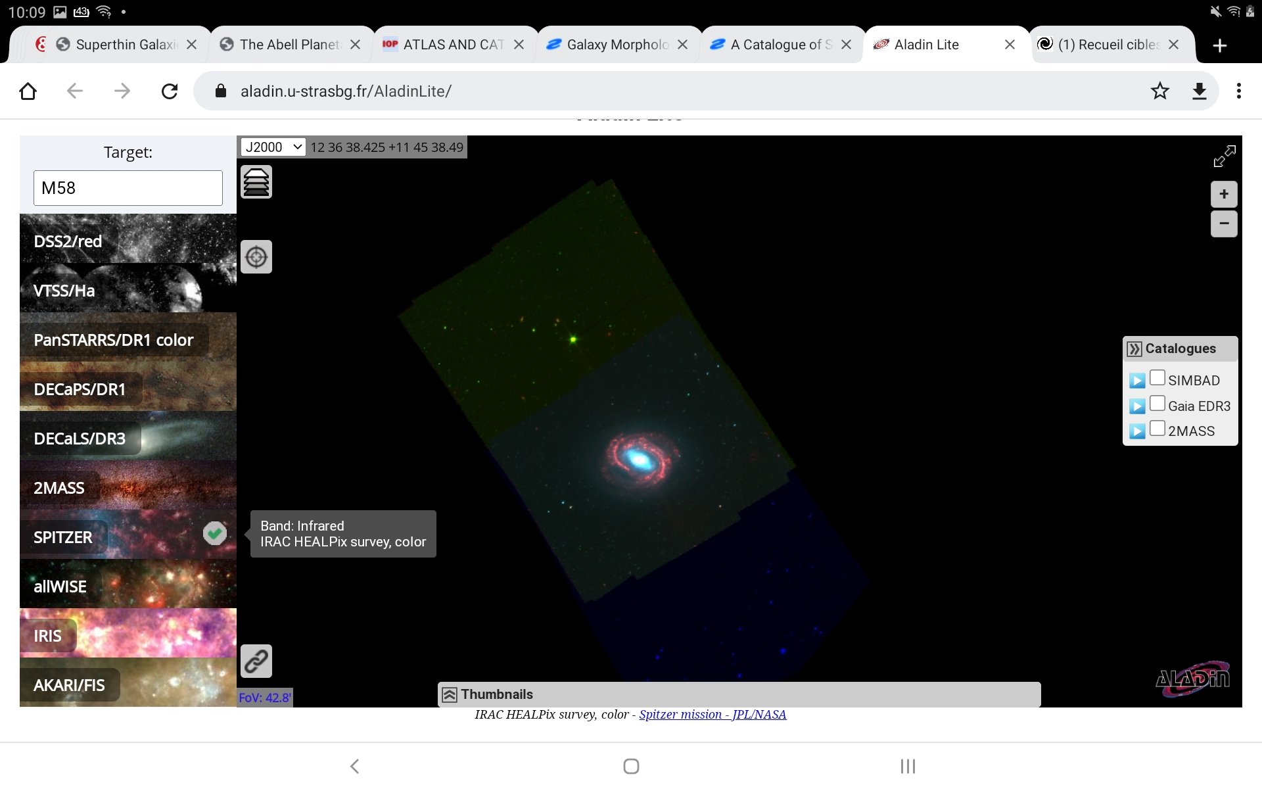Select the DSS2/red survey
Image resolution: width=1262 pixels, height=789 pixels.
click(x=128, y=239)
